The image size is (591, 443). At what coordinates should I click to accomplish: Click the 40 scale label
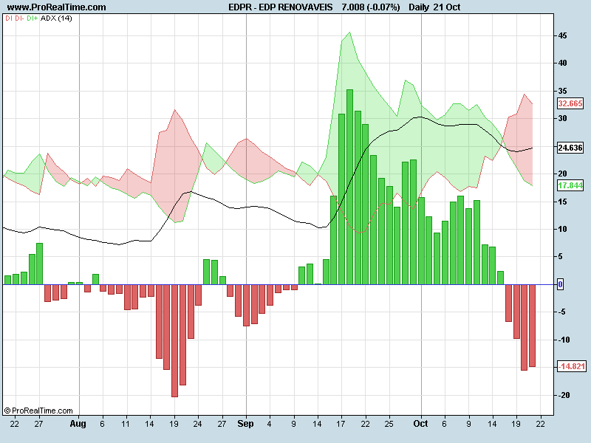tap(562, 63)
